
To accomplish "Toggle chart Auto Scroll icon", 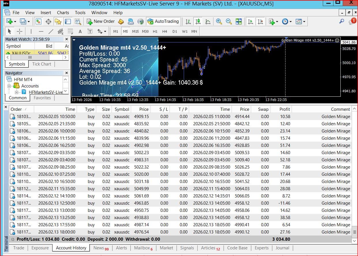I will (250, 21).
